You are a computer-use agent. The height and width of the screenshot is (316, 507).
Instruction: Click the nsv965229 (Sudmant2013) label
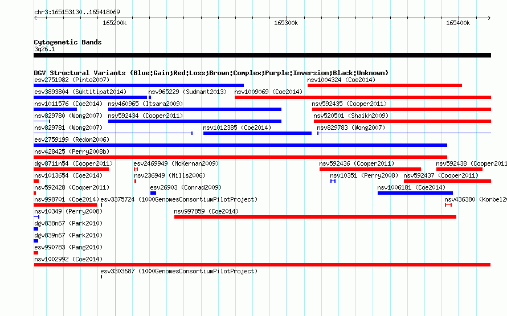coord(187,92)
